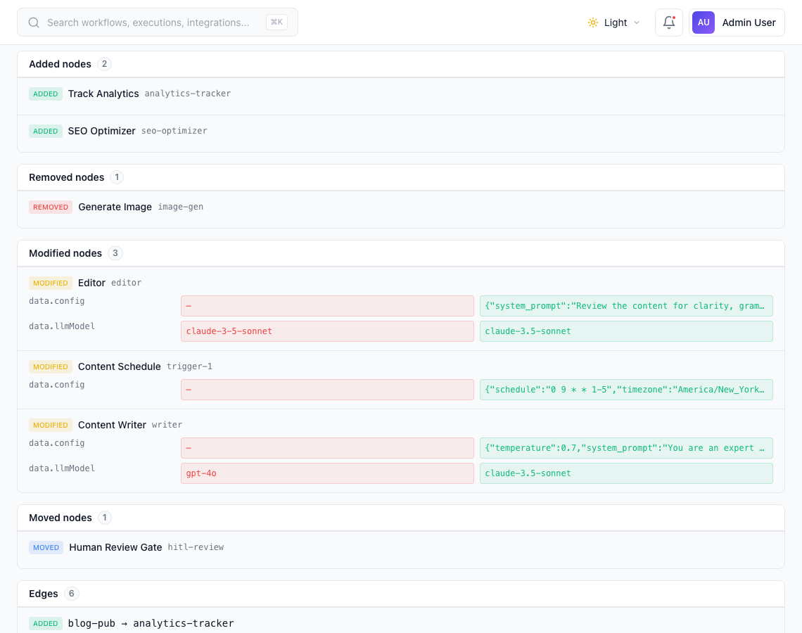Click the Added nodes count badge 2

tap(104, 64)
